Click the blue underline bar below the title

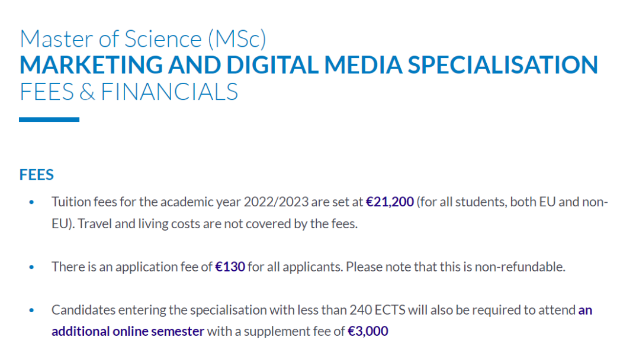(49, 119)
